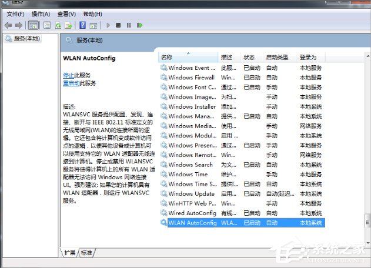Viewport: 371px width, 268px height.
Task: Select the Windows Update service row
Action: point(191,194)
